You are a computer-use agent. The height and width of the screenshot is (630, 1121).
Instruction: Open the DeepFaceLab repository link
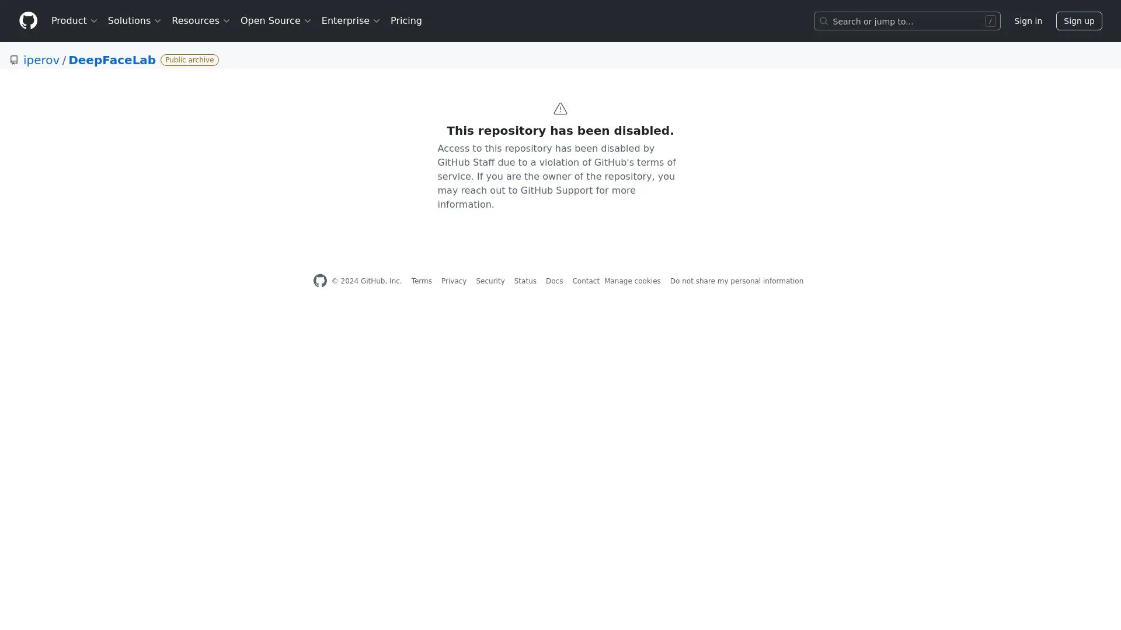tap(112, 60)
